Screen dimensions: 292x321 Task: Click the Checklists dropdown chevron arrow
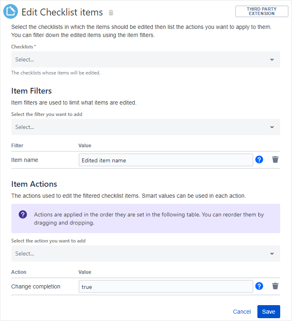click(x=272, y=59)
